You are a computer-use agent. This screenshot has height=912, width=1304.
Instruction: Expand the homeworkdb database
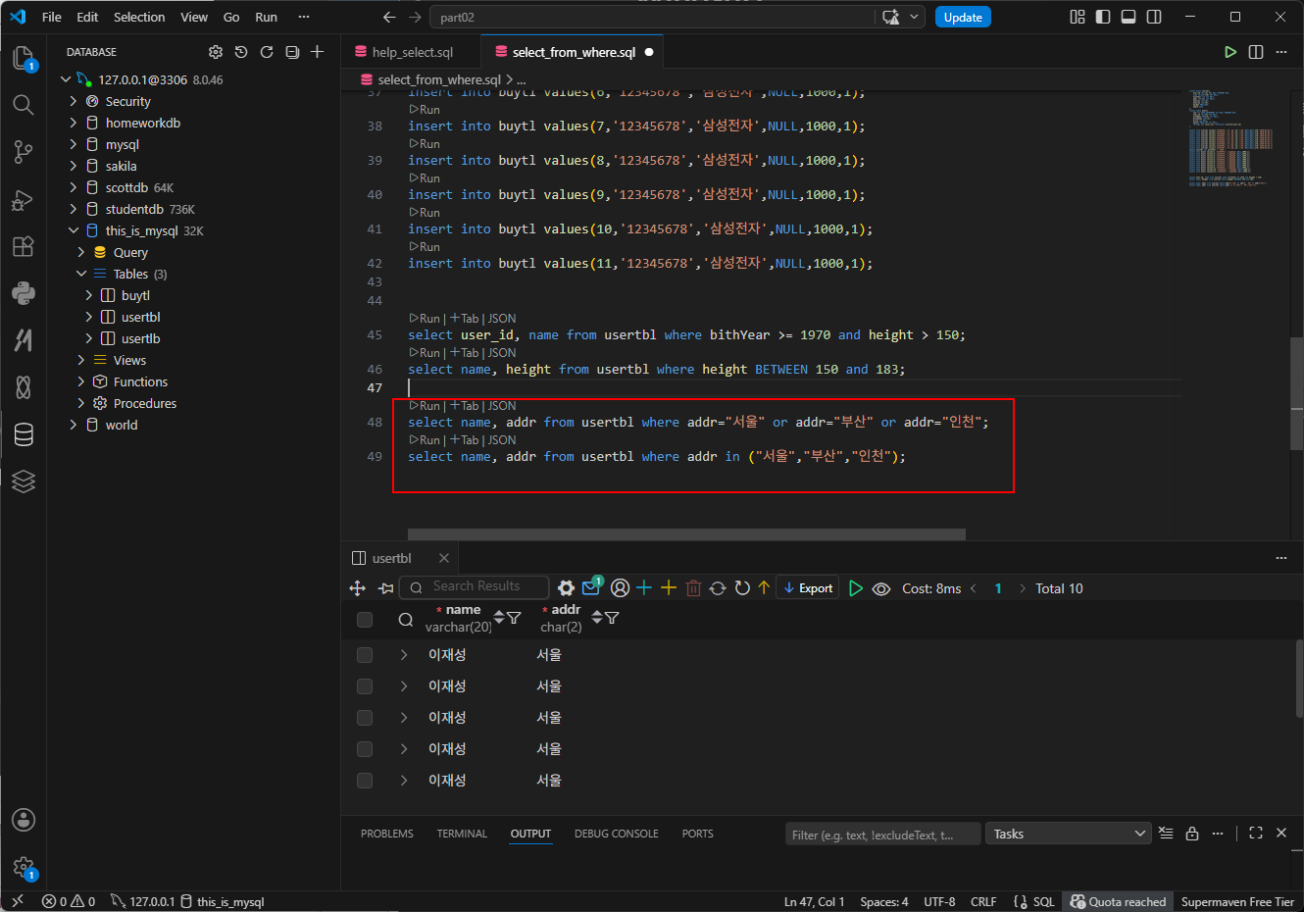click(x=74, y=123)
